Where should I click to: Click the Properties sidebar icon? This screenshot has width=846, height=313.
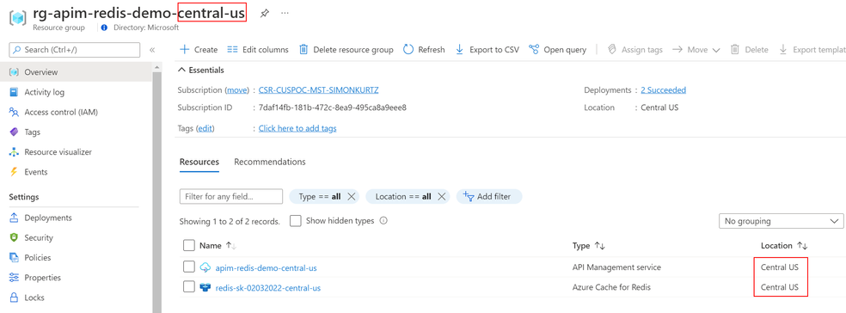(15, 278)
